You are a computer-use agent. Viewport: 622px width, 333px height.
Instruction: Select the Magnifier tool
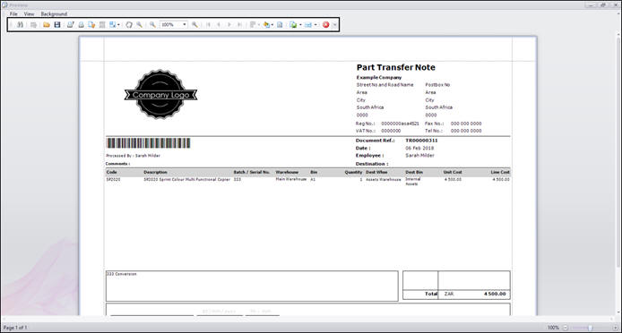tap(139, 24)
